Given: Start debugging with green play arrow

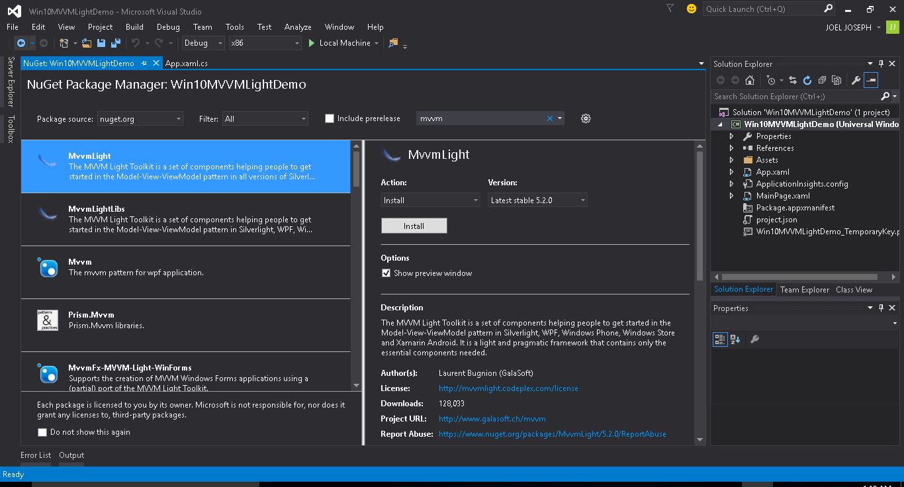Looking at the screenshot, I should click(x=312, y=43).
